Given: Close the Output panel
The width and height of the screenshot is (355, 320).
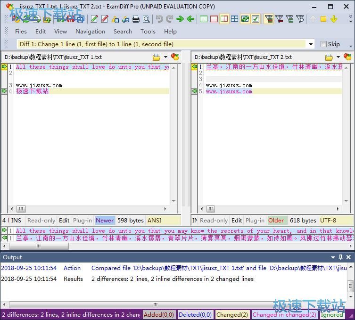Looking at the screenshot, I should [348, 257].
